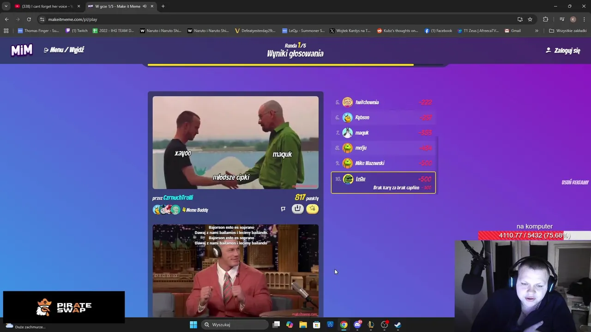Image resolution: width=591 pixels, height=332 pixels.
Task: Open Steam from taskbar
Action: click(398, 325)
